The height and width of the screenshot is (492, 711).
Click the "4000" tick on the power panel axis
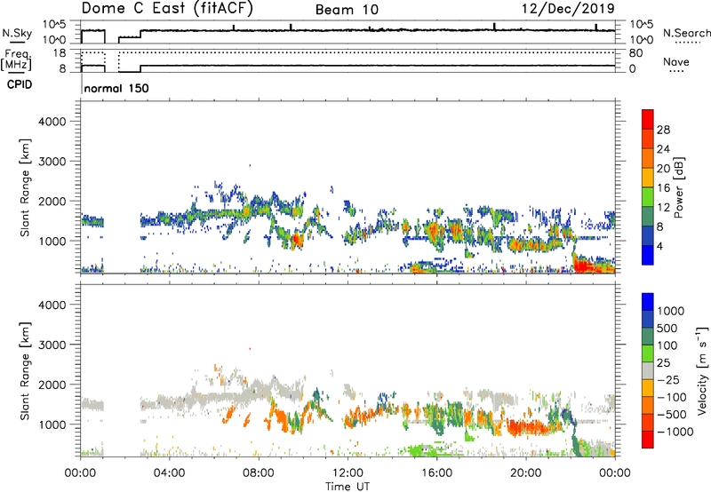tap(52, 122)
